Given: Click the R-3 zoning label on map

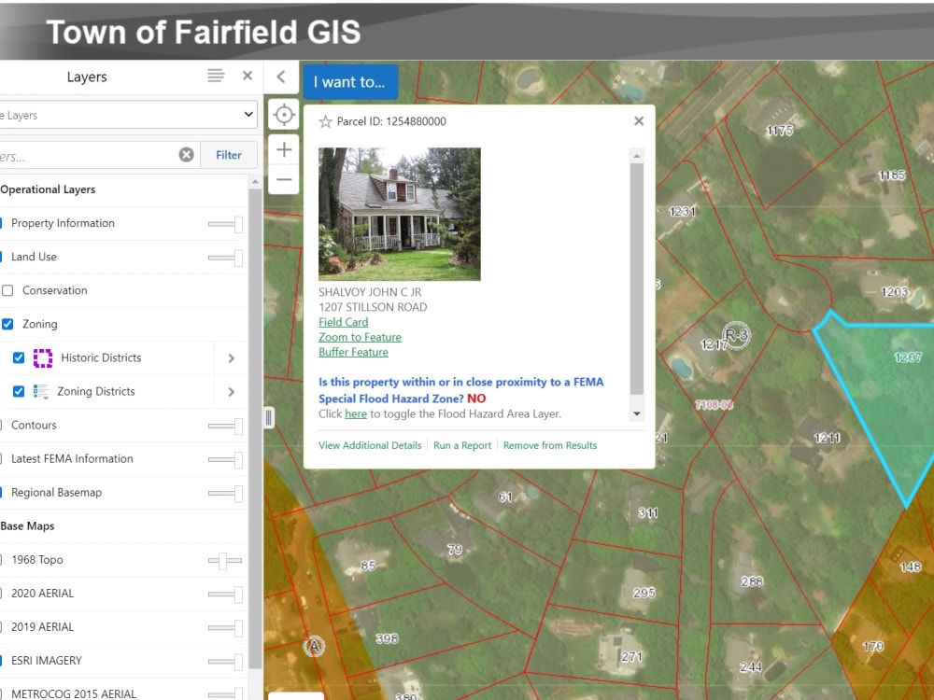Looking at the screenshot, I should pos(736,335).
